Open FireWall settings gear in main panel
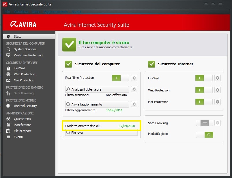This screenshot has width=232, height=178. [x=217, y=78]
